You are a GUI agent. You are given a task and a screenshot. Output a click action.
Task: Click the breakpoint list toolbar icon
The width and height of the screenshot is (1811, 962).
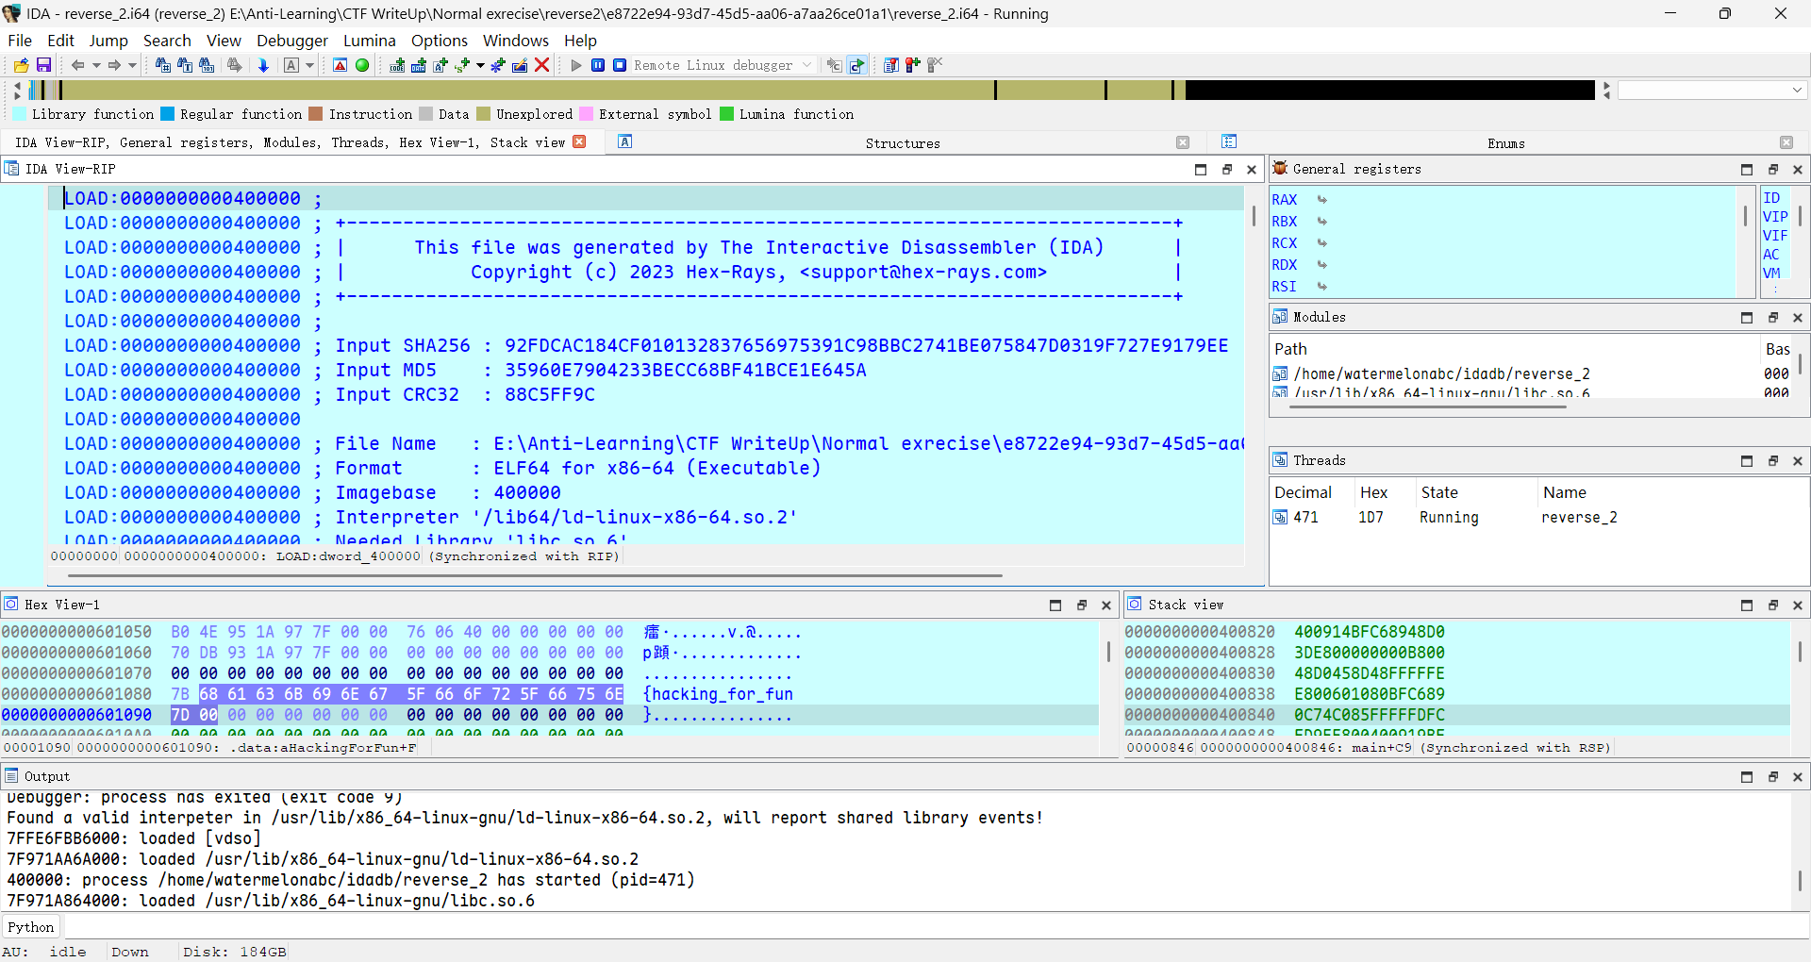(891, 65)
